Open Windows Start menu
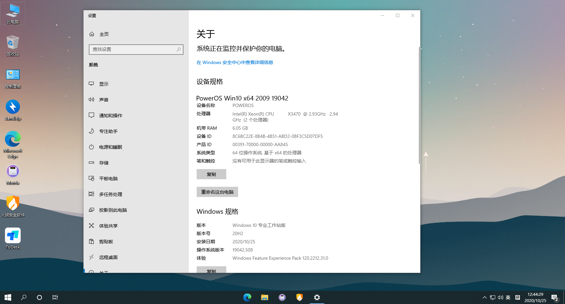This screenshot has width=565, height=304. 8,297
